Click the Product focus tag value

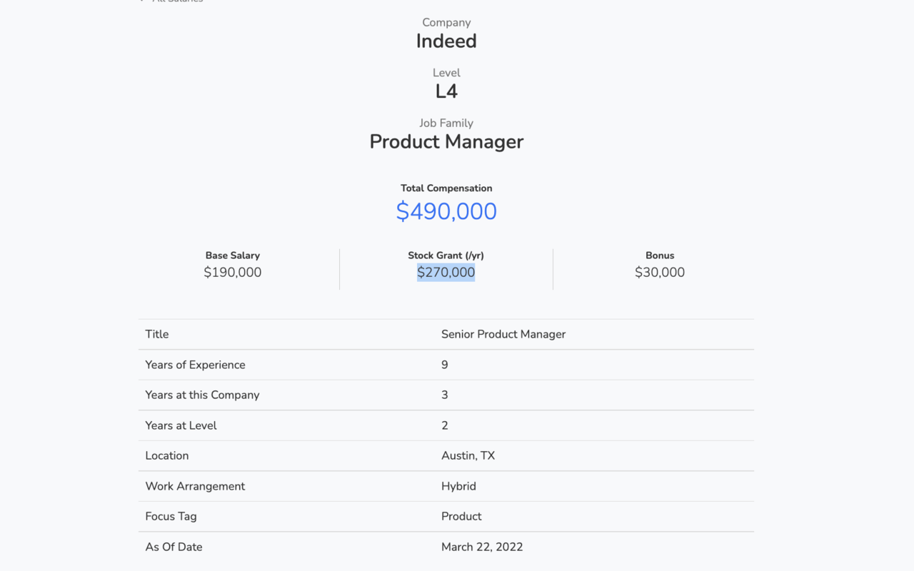461,516
